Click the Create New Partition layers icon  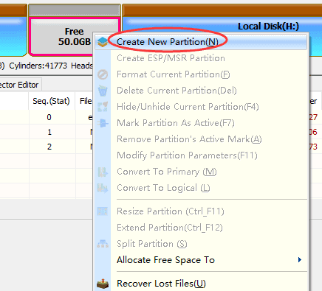(103, 42)
